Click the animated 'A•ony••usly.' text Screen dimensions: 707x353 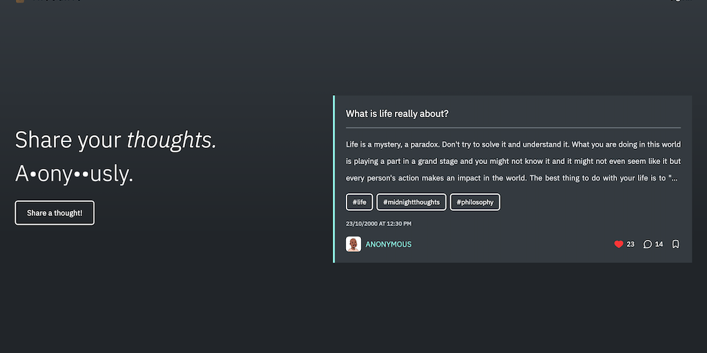pos(74,174)
